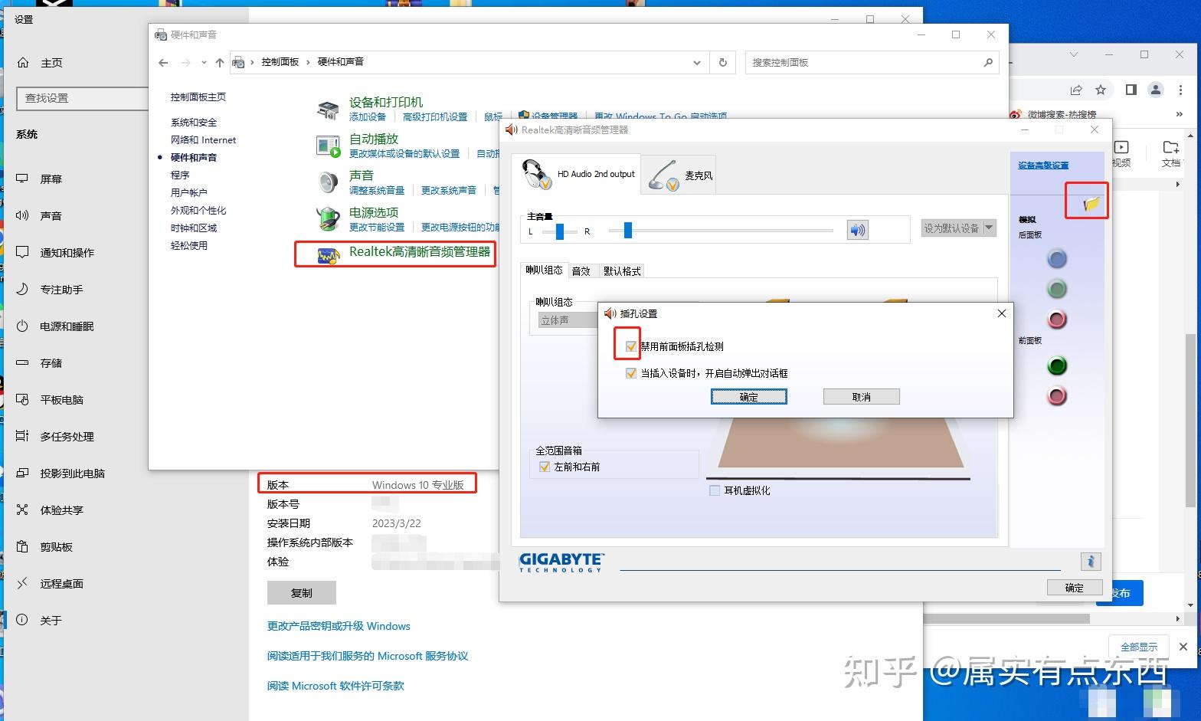Click the Realtek audio manager control panel icon

tap(329, 255)
